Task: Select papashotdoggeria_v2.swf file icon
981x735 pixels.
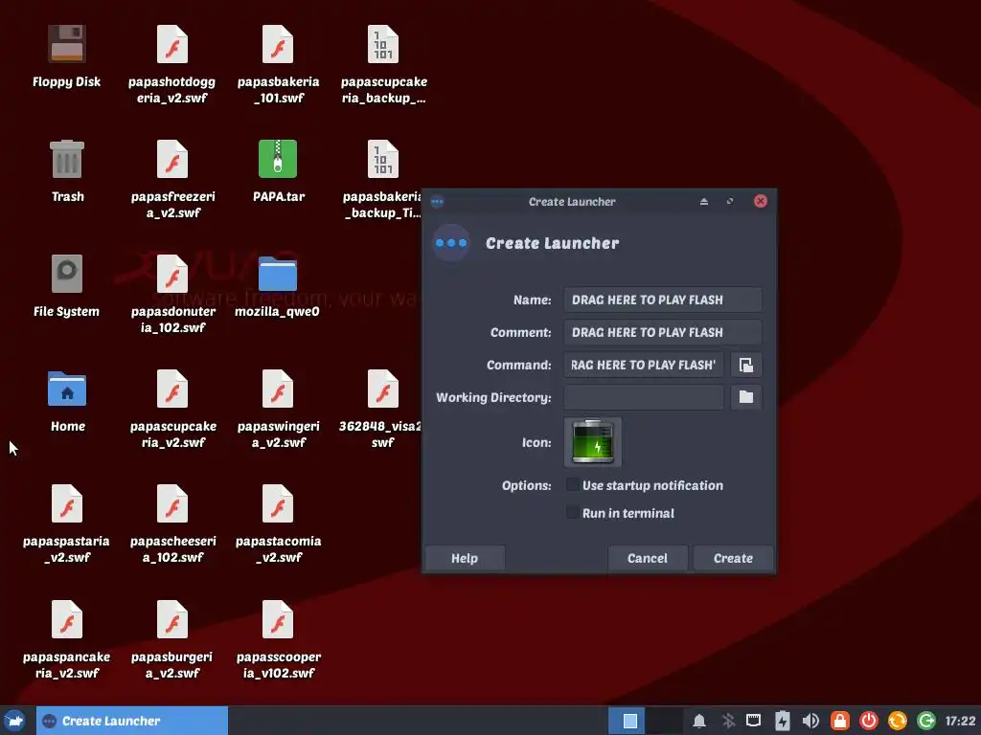Action: 172,44
